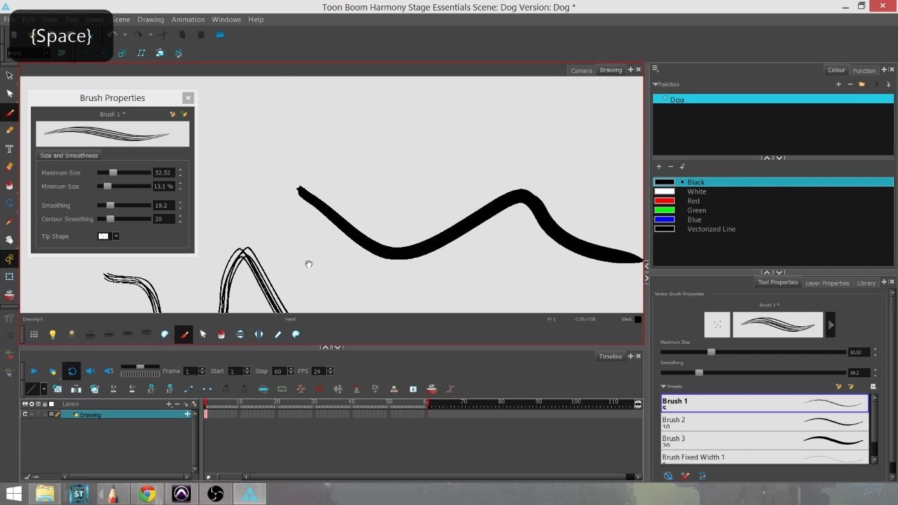Click the add palette plus icon
The image size is (898, 505).
click(838, 84)
